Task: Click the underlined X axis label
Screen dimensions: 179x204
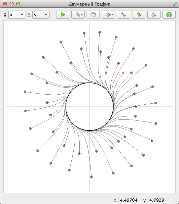Action: (x=5, y=15)
